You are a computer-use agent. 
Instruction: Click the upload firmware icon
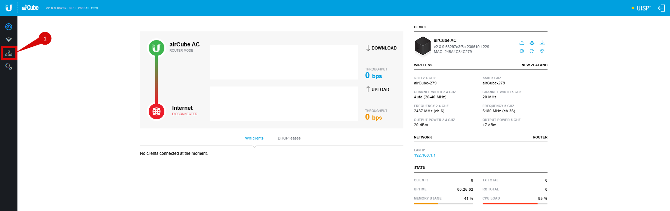532,43
